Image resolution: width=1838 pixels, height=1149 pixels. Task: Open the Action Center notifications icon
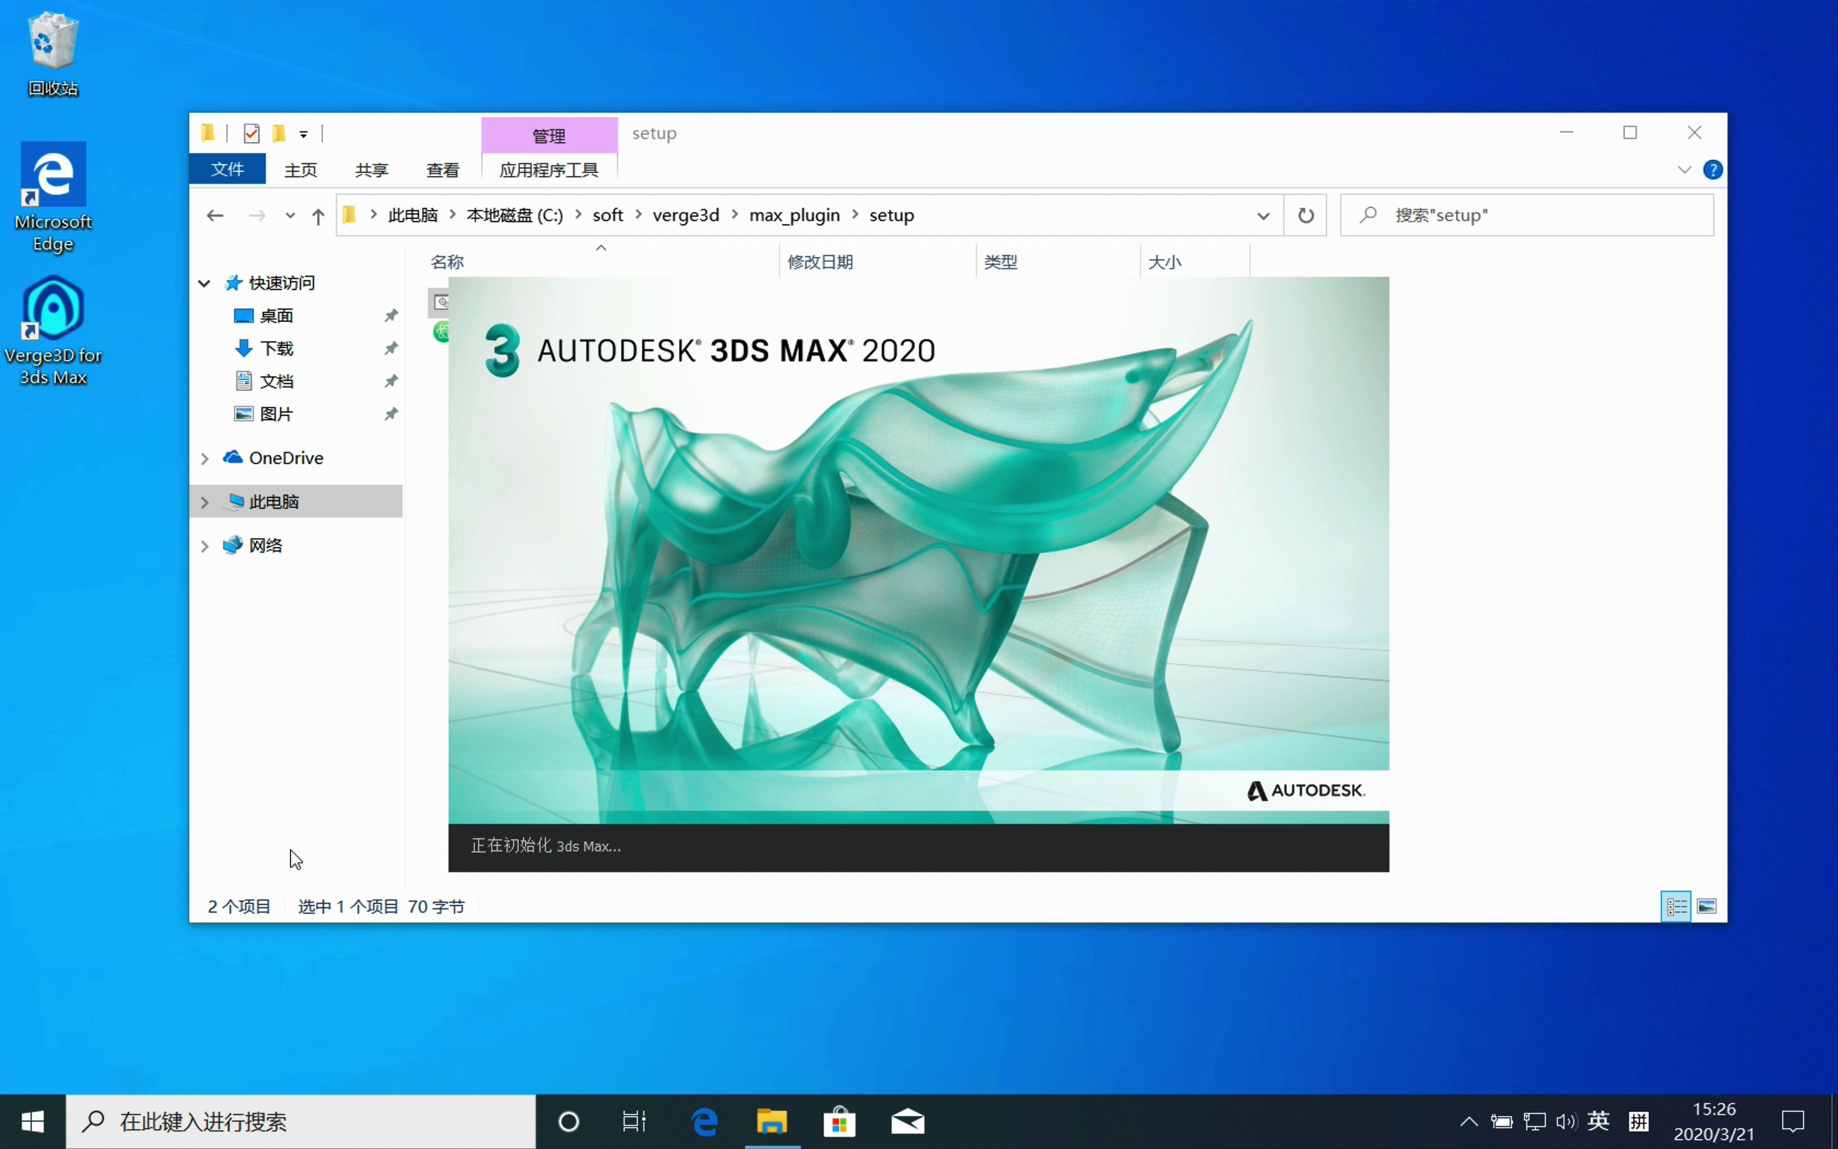click(x=1793, y=1122)
